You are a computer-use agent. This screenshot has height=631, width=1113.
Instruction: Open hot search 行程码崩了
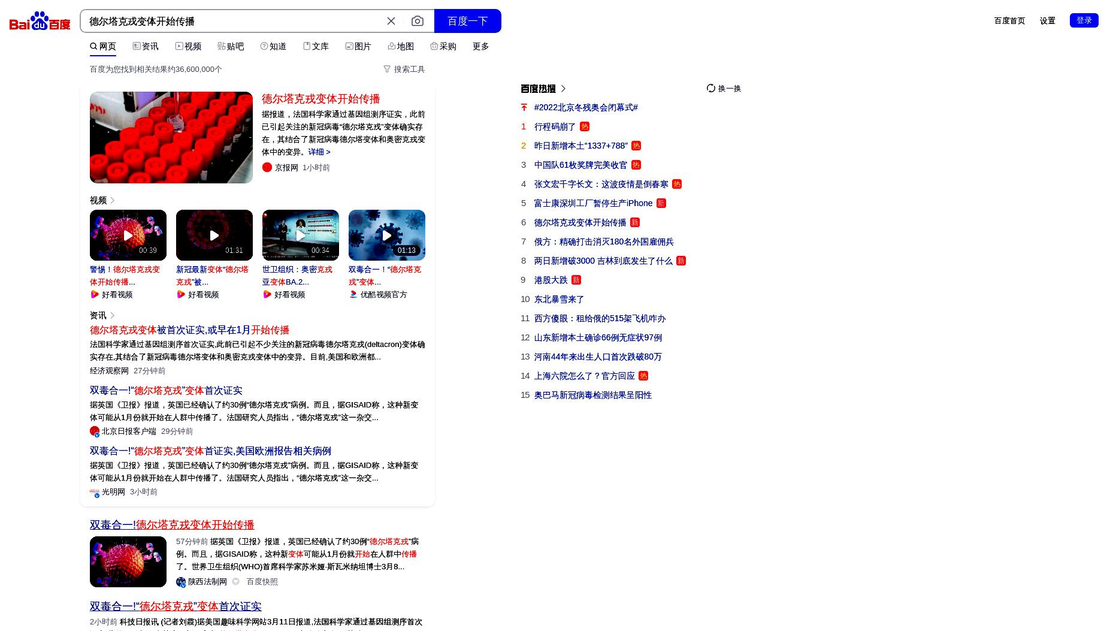pyautogui.click(x=555, y=127)
